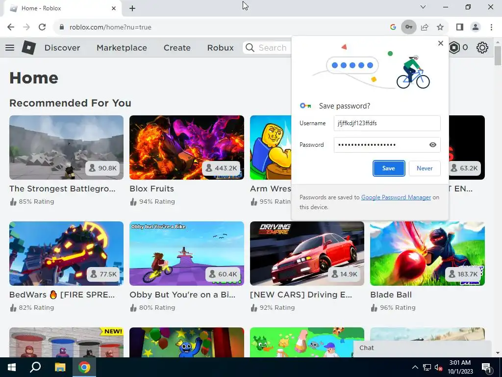Click the page vertical scrollbar thumb
The width and height of the screenshot is (502, 377).
tap(498, 55)
